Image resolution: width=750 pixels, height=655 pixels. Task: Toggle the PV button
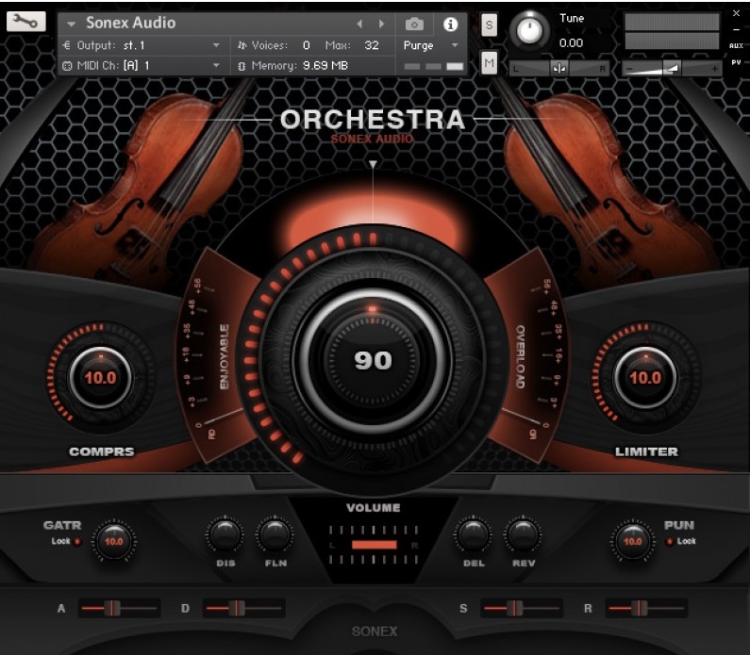pos(736,62)
